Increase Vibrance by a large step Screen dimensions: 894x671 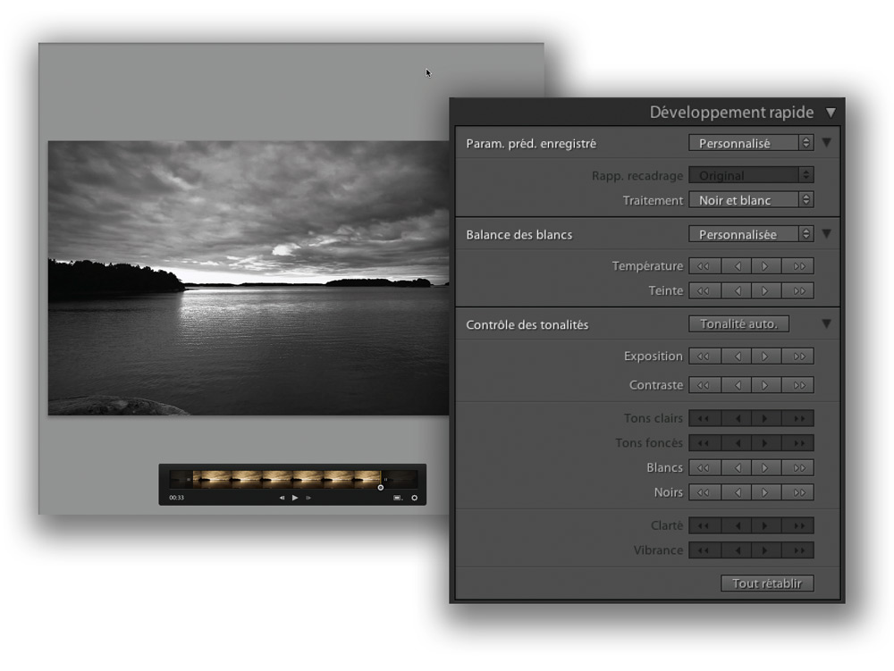[797, 550]
